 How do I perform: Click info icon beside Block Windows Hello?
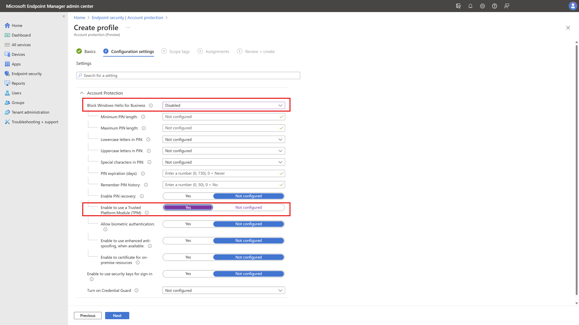click(151, 106)
